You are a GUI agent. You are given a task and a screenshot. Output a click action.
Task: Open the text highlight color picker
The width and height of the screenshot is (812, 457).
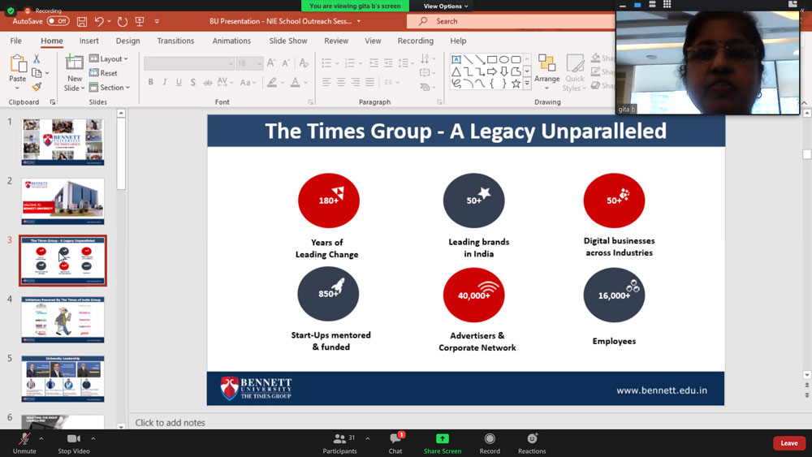point(283,82)
